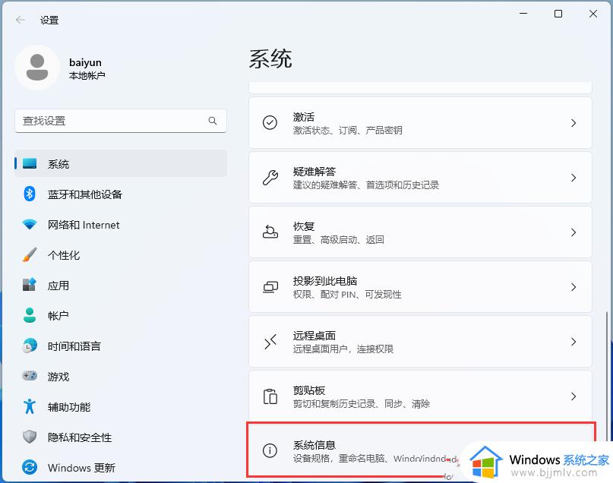Click the 查找设置 search field

(121, 121)
